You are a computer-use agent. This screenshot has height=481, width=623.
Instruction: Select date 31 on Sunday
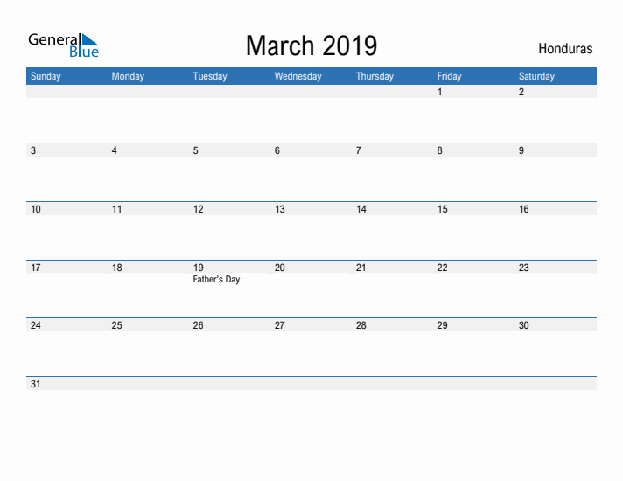tap(36, 384)
